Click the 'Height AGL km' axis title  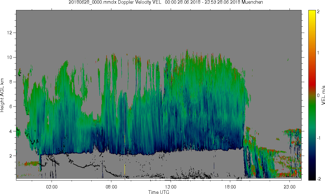(x=2, y=95)
